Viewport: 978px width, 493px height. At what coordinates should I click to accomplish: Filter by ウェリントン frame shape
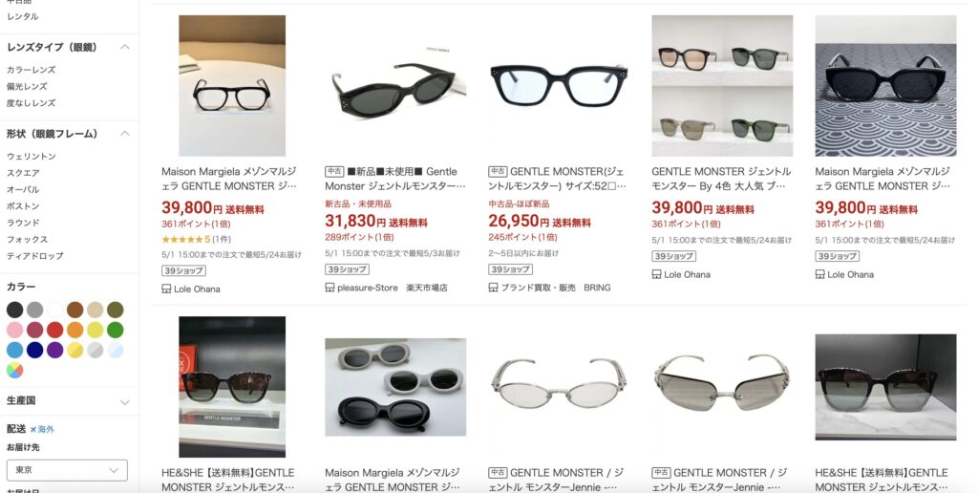[x=32, y=156]
